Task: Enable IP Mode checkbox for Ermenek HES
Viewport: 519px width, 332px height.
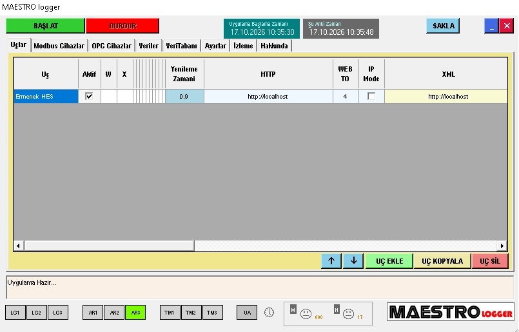Action: point(371,96)
